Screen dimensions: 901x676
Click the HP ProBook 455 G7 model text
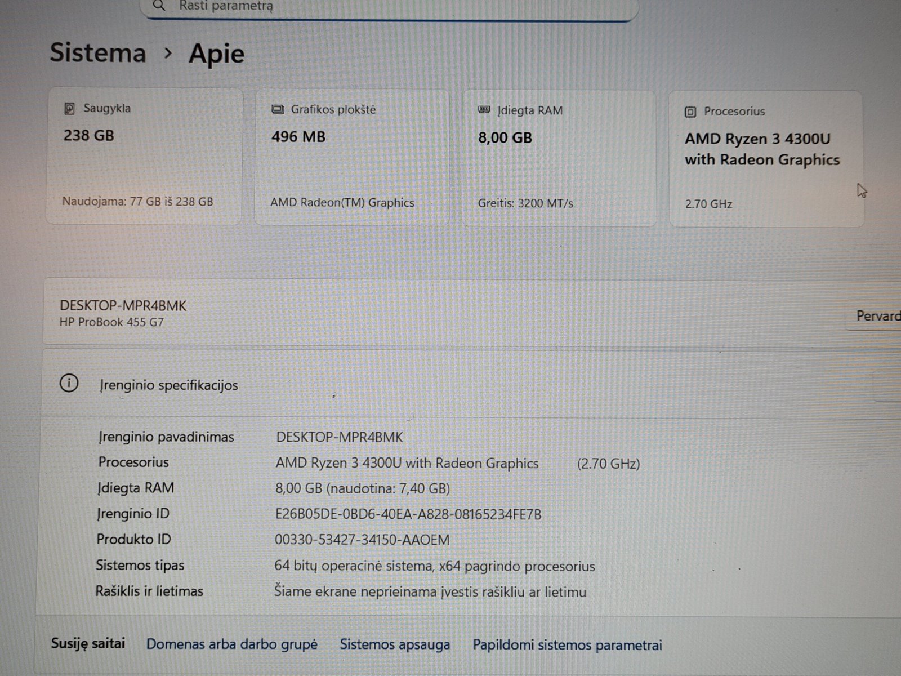tap(111, 322)
